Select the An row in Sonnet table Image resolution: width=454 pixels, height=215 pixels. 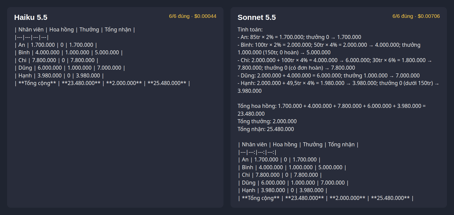(x=279, y=160)
